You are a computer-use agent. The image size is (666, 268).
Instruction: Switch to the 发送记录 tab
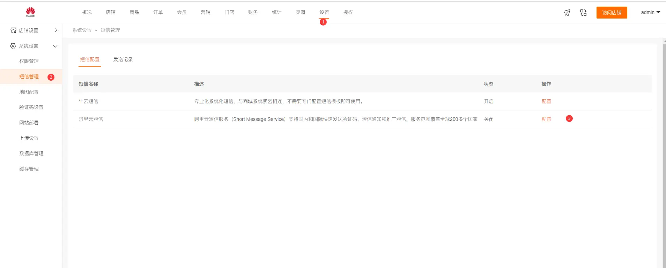123,59
